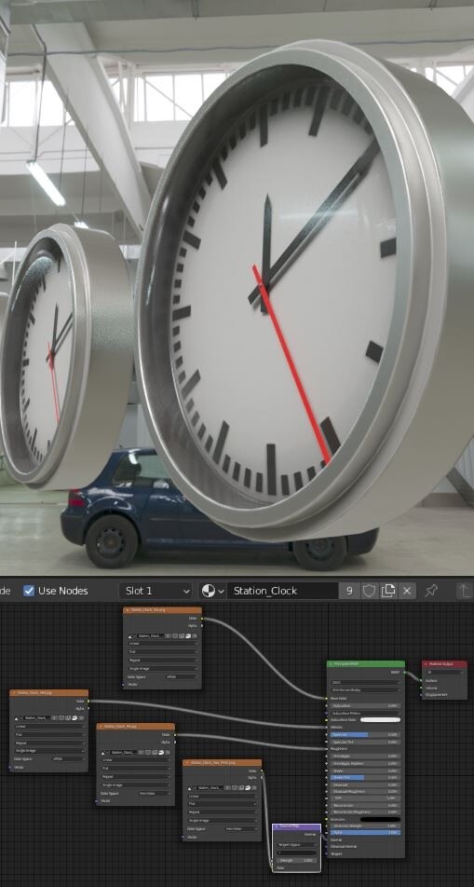474x887 pixels.
Task: Click the black Emission color swatch
Action: point(380,820)
